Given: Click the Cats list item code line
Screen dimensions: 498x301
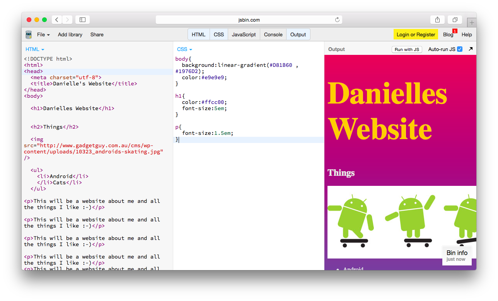Looking at the screenshot, I should 59,182.
